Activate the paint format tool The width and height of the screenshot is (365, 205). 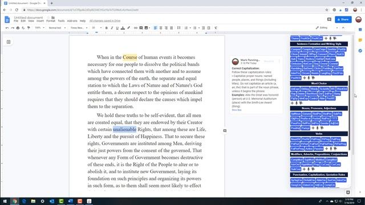coord(29,28)
